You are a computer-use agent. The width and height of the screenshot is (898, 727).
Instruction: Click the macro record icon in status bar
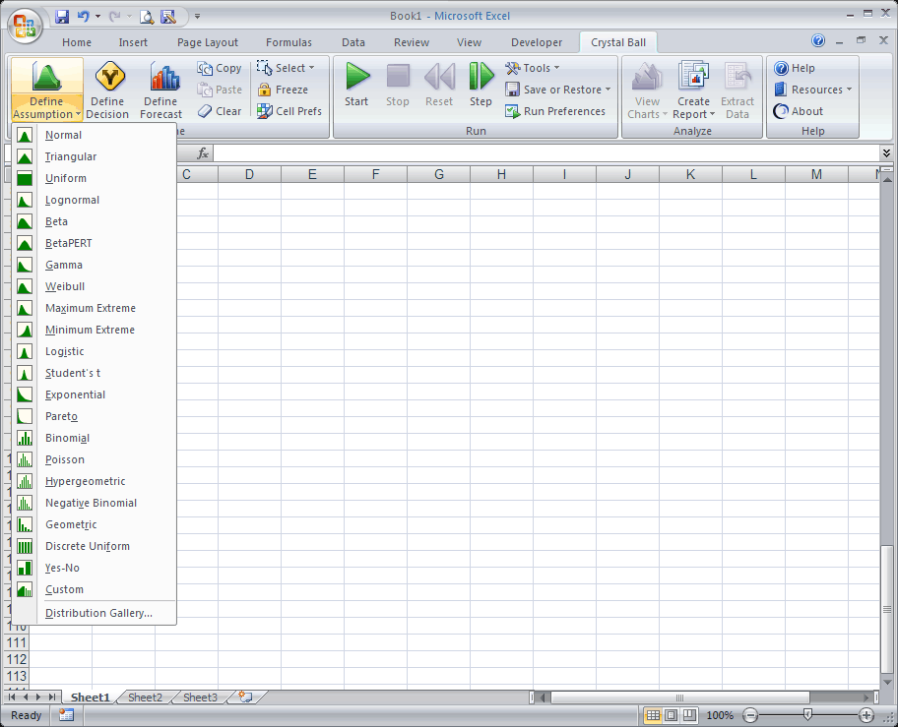(66, 715)
